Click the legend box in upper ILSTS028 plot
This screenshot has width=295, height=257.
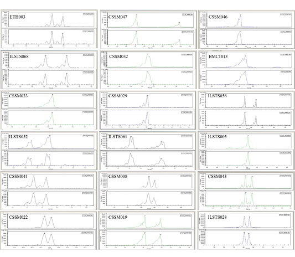(284, 215)
